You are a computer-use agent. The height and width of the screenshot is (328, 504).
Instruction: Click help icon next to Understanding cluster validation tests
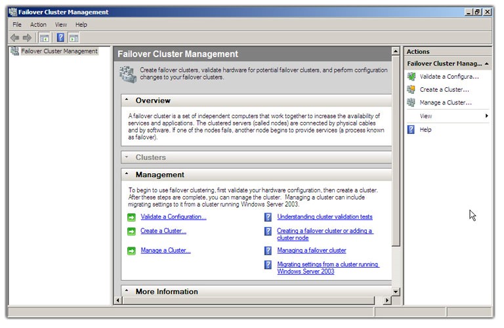coord(268,217)
